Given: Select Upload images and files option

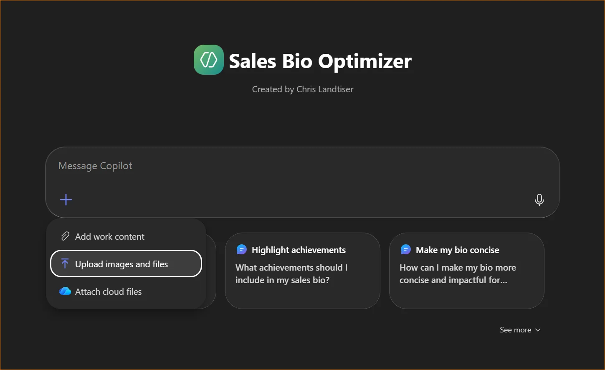Looking at the screenshot, I should (x=121, y=264).
